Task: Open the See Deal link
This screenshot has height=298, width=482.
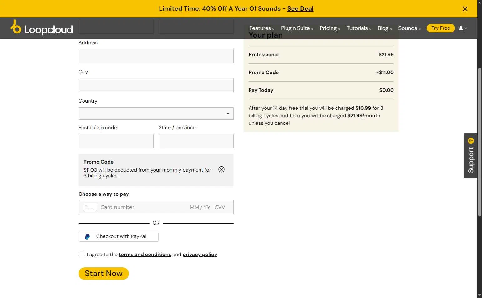Action: click(300, 8)
